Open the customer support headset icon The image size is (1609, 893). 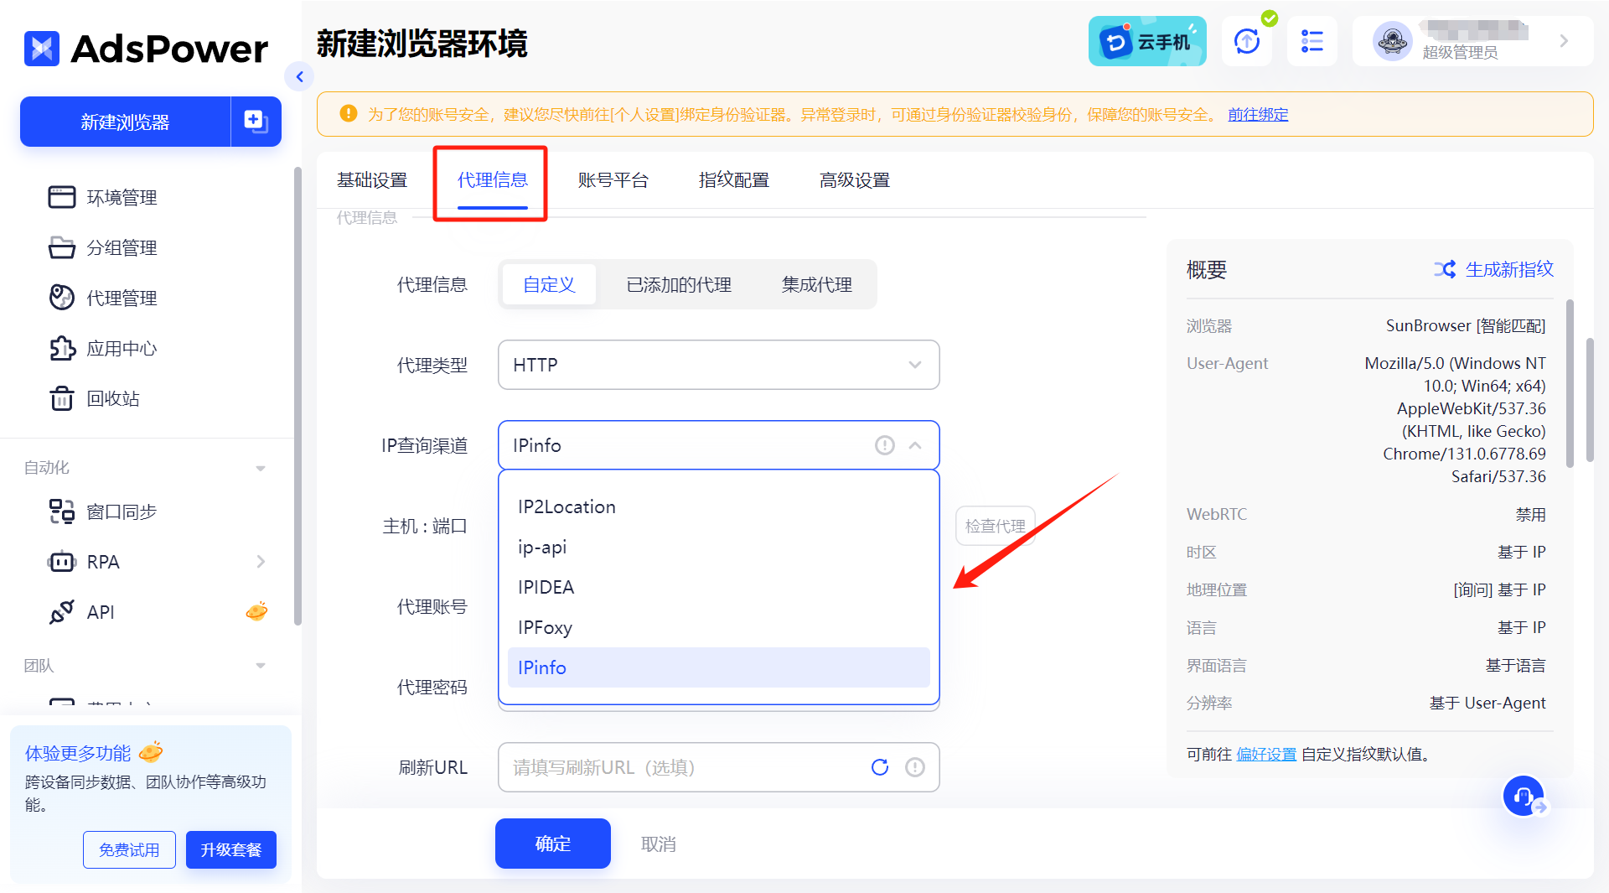pyautogui.click(x=1523, y=796)
